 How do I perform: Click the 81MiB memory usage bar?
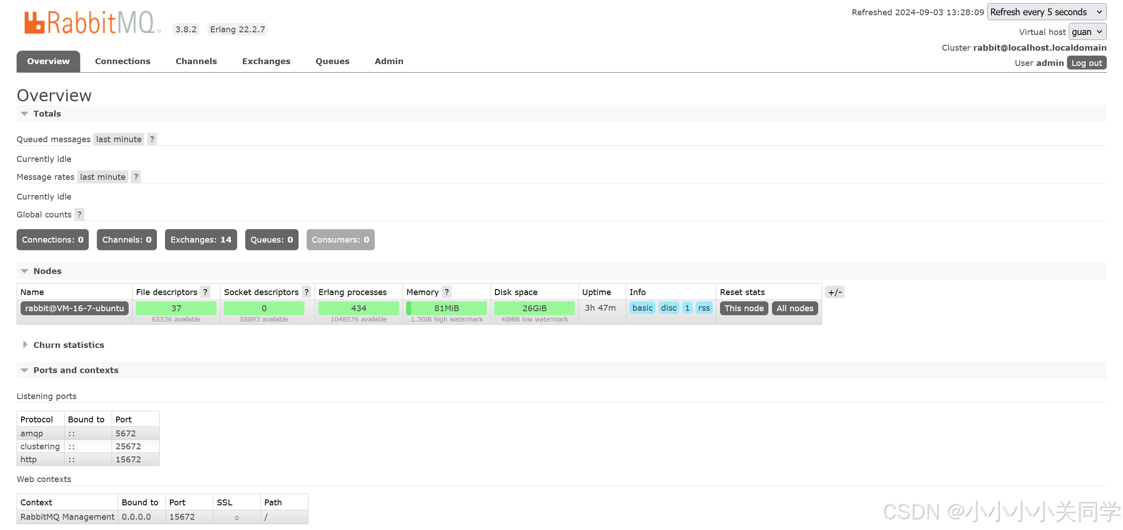(447, 308)
